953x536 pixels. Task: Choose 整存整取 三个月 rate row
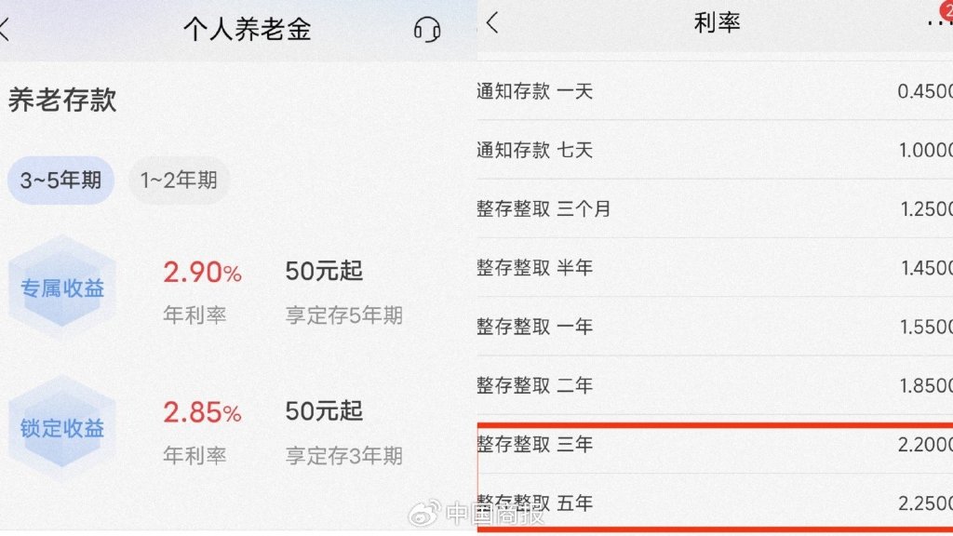click(715, 208)
